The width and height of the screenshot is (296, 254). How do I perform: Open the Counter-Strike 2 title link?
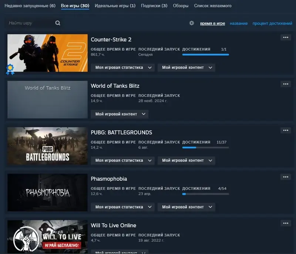(x=111, y=40)
